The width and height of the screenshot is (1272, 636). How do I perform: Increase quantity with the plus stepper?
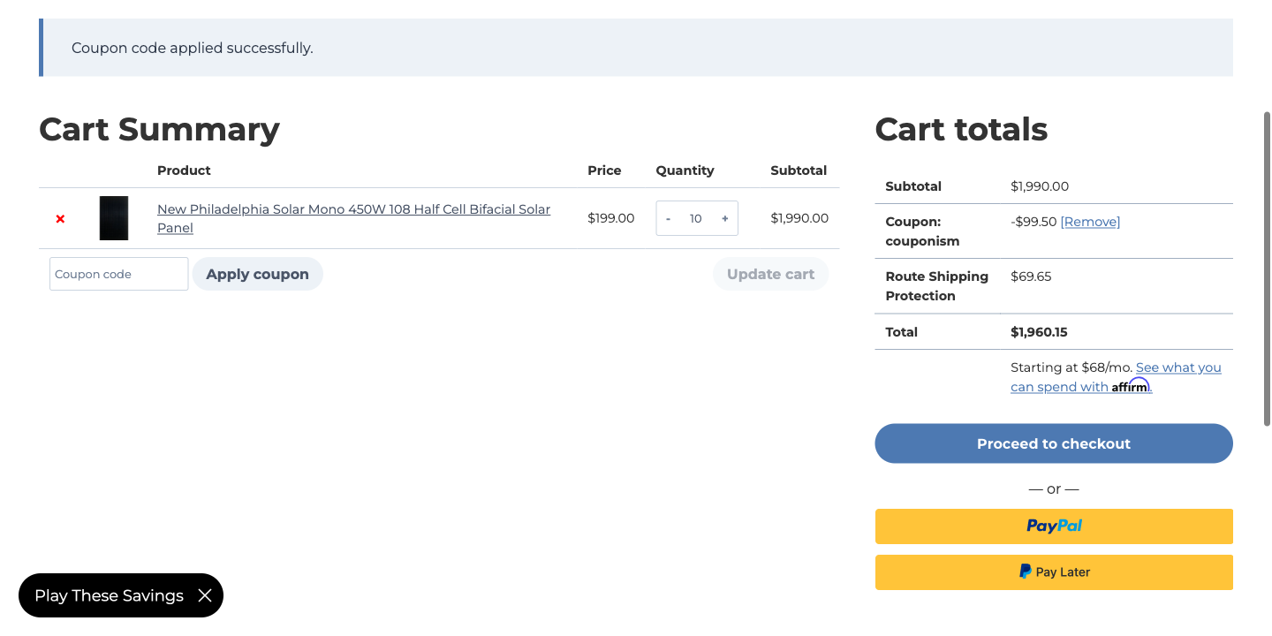[x=724, y=217]
